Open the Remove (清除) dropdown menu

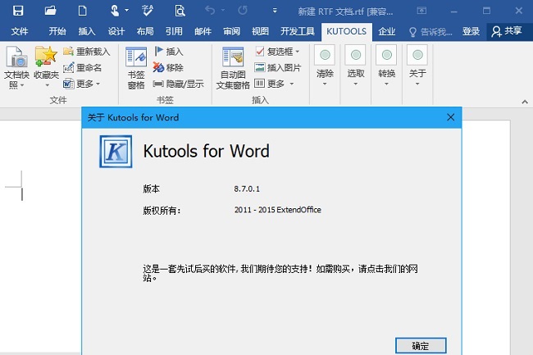pos(325,64)
